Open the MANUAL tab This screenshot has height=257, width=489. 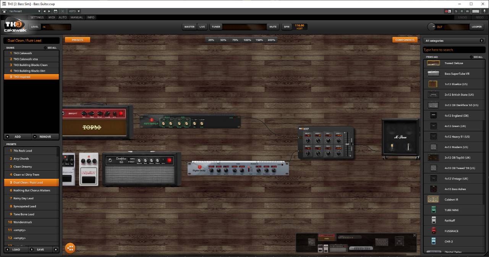click(76, 18)
